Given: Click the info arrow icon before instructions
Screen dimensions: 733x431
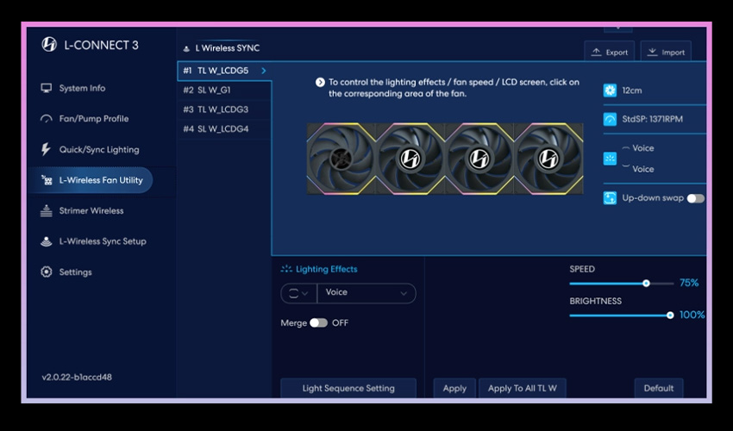Looking at the screenshot, I should tap(320, 82).
